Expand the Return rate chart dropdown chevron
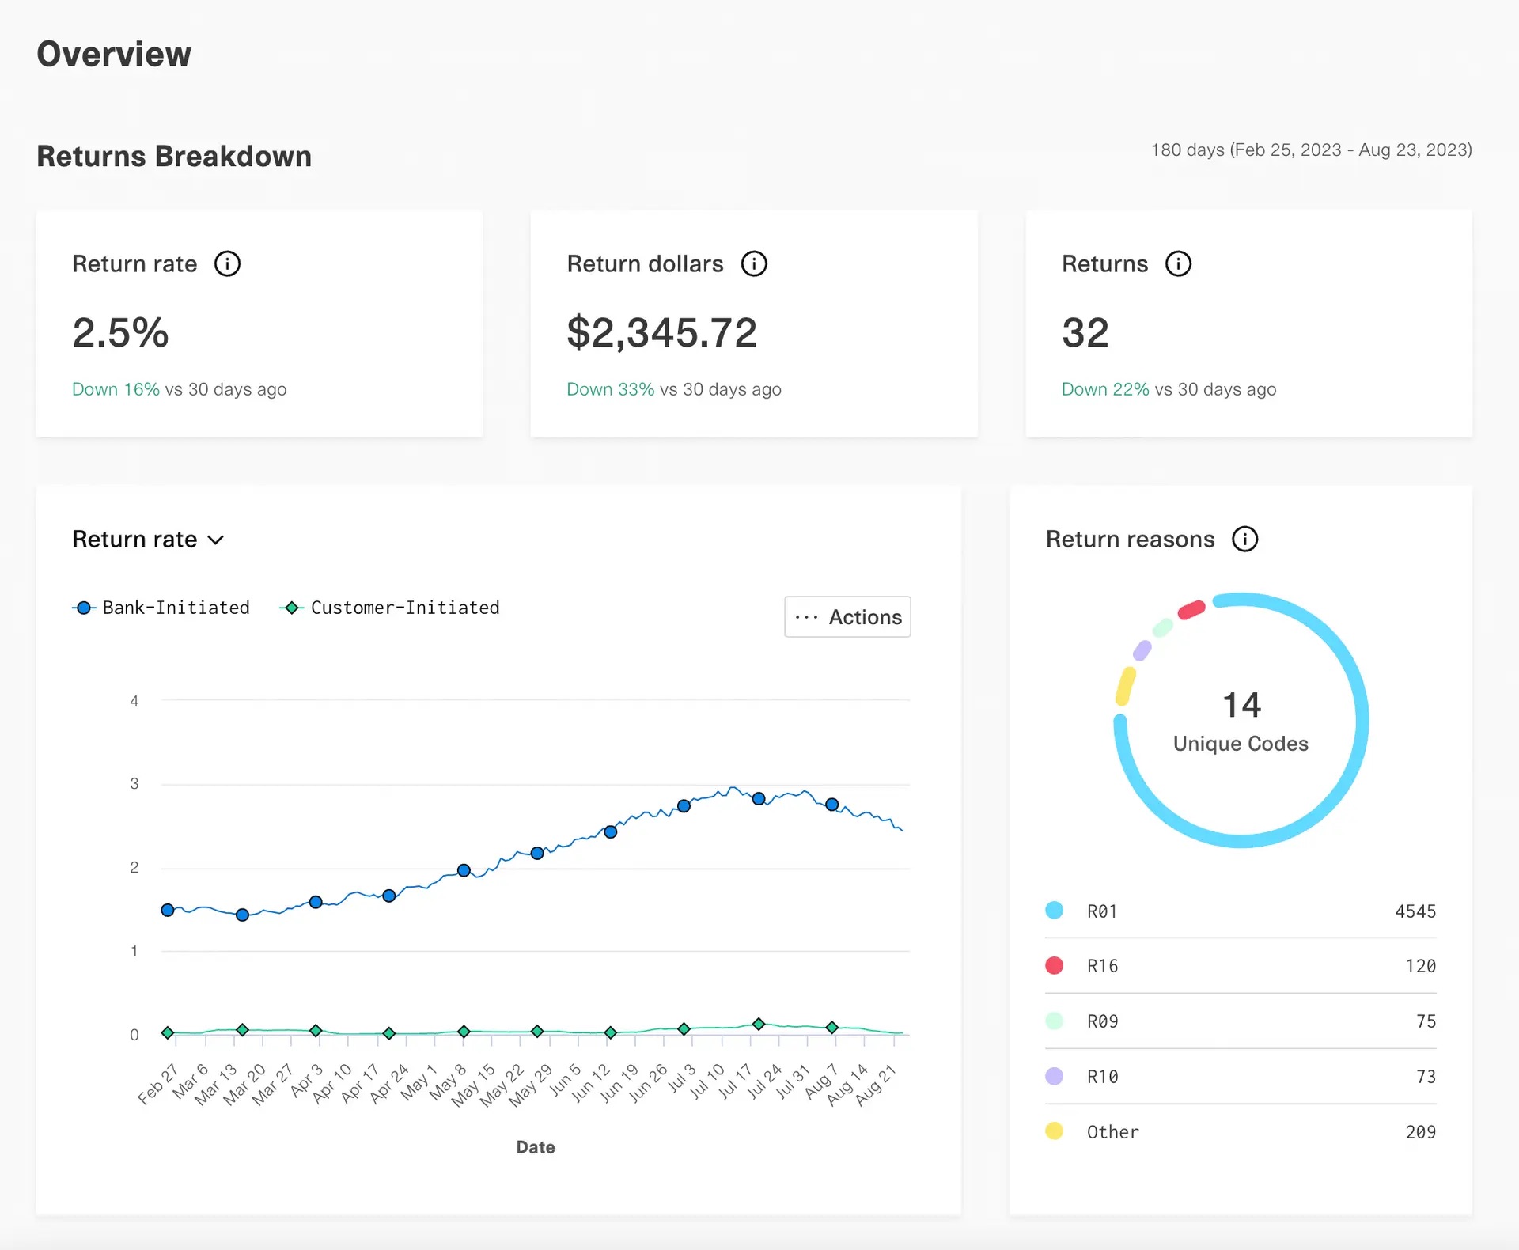Image resolution: width=1519 pixels, height=1250 pixels. (216, 540)
